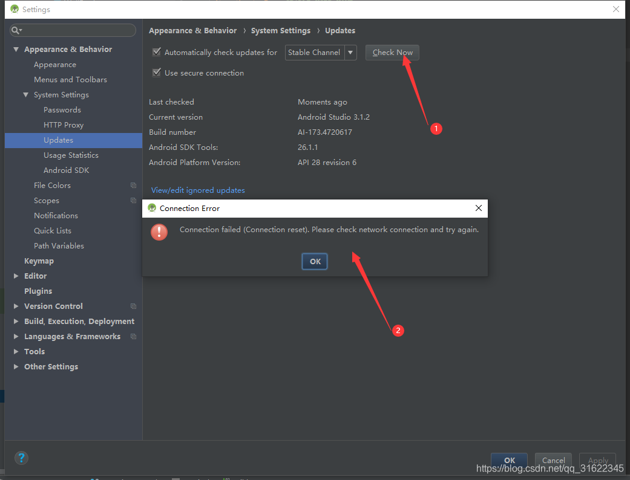630x480 pixels.
Task: Click the project-level icon beside Scopes
Action: click(x=133, y=200)
